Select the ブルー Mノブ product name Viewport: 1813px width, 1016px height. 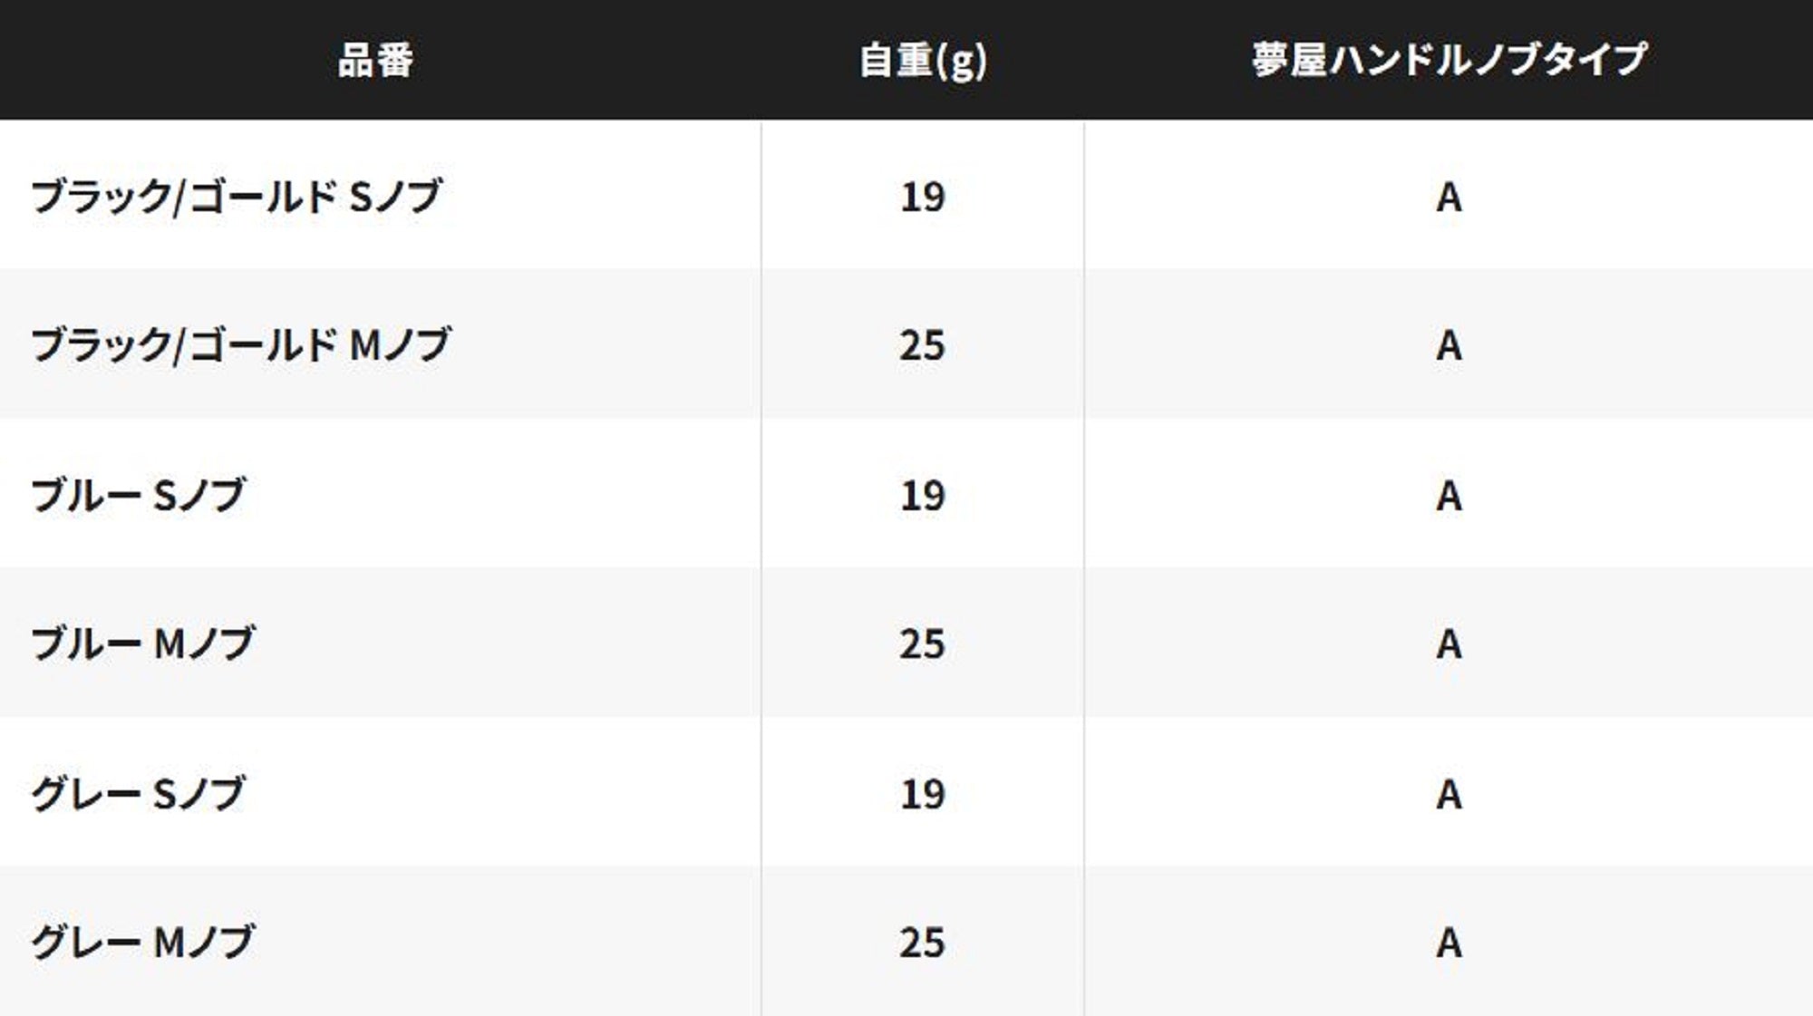(142, 644)
